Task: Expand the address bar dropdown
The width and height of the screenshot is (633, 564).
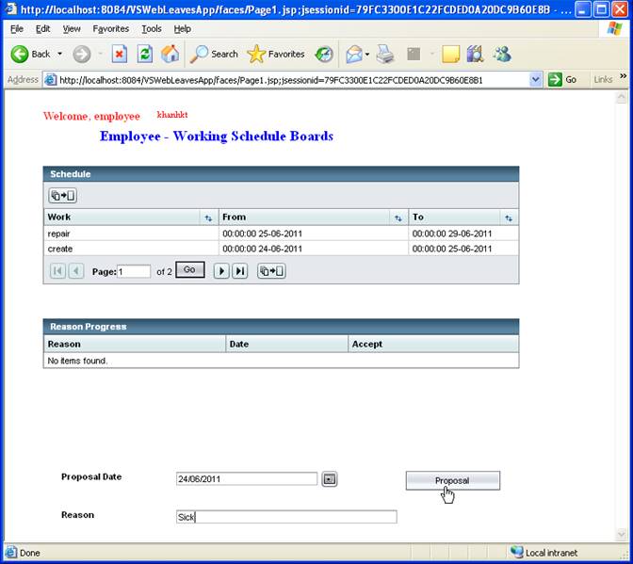Action: [535, 79]
